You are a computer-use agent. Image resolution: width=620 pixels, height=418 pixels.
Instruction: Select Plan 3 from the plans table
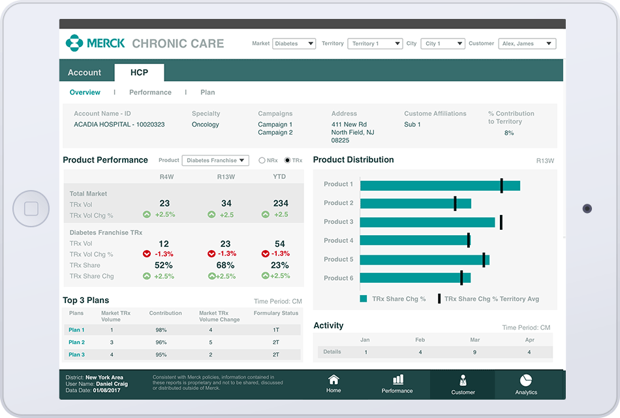click(x=77, y=354)
